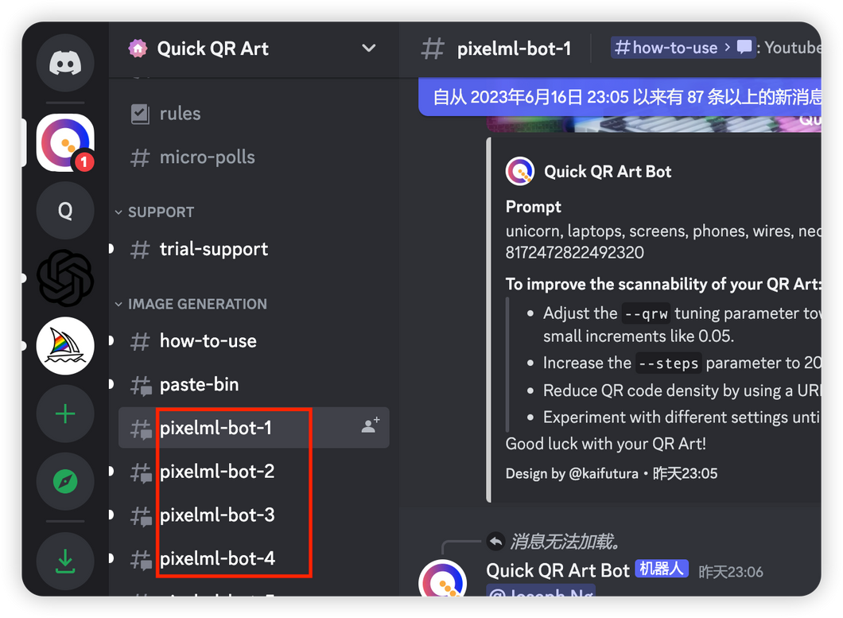Invite people to pixelml-bot-1 channel
The height and width of the screenshot is (618, 843).
click(371, 426)
